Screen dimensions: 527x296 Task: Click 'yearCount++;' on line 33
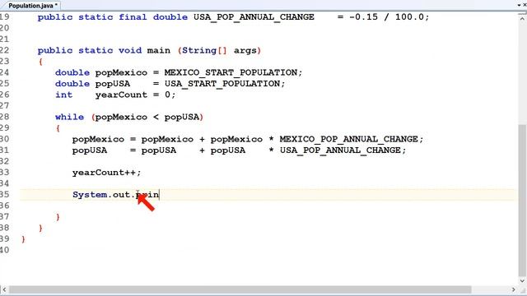(106, 173)
